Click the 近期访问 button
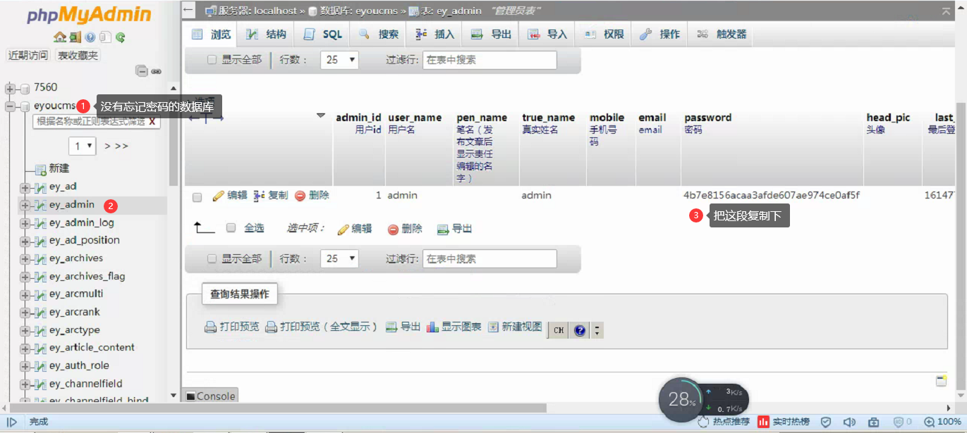The image size is (967, 433). tap(28, 56)
